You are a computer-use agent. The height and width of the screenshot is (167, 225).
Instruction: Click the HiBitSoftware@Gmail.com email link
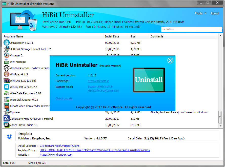coord(103,91)
